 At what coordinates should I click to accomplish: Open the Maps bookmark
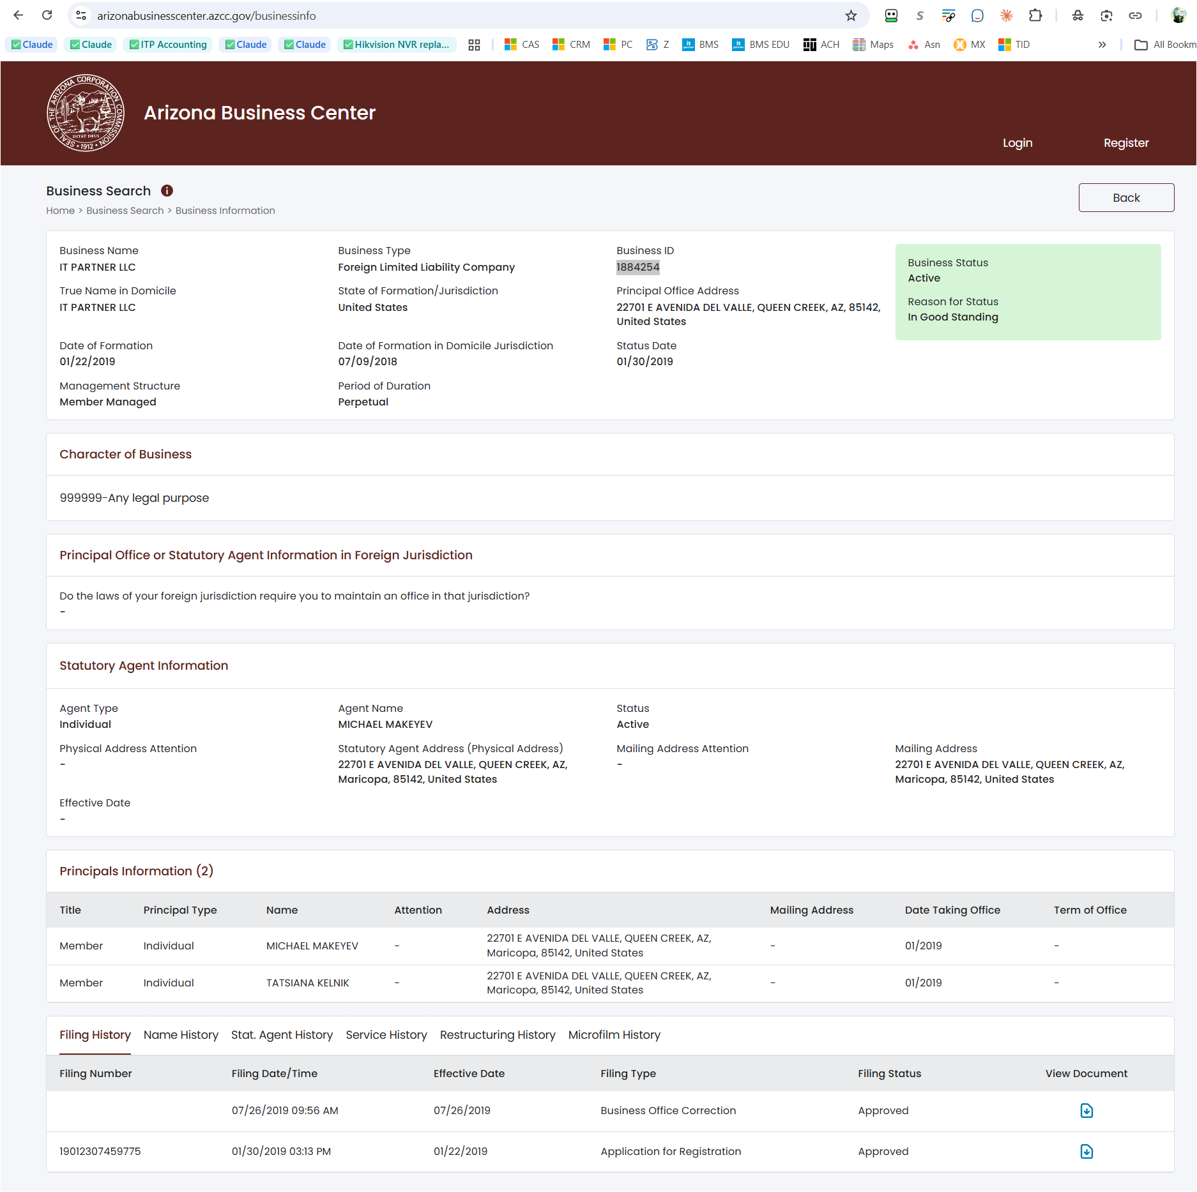tap(873, 45)
